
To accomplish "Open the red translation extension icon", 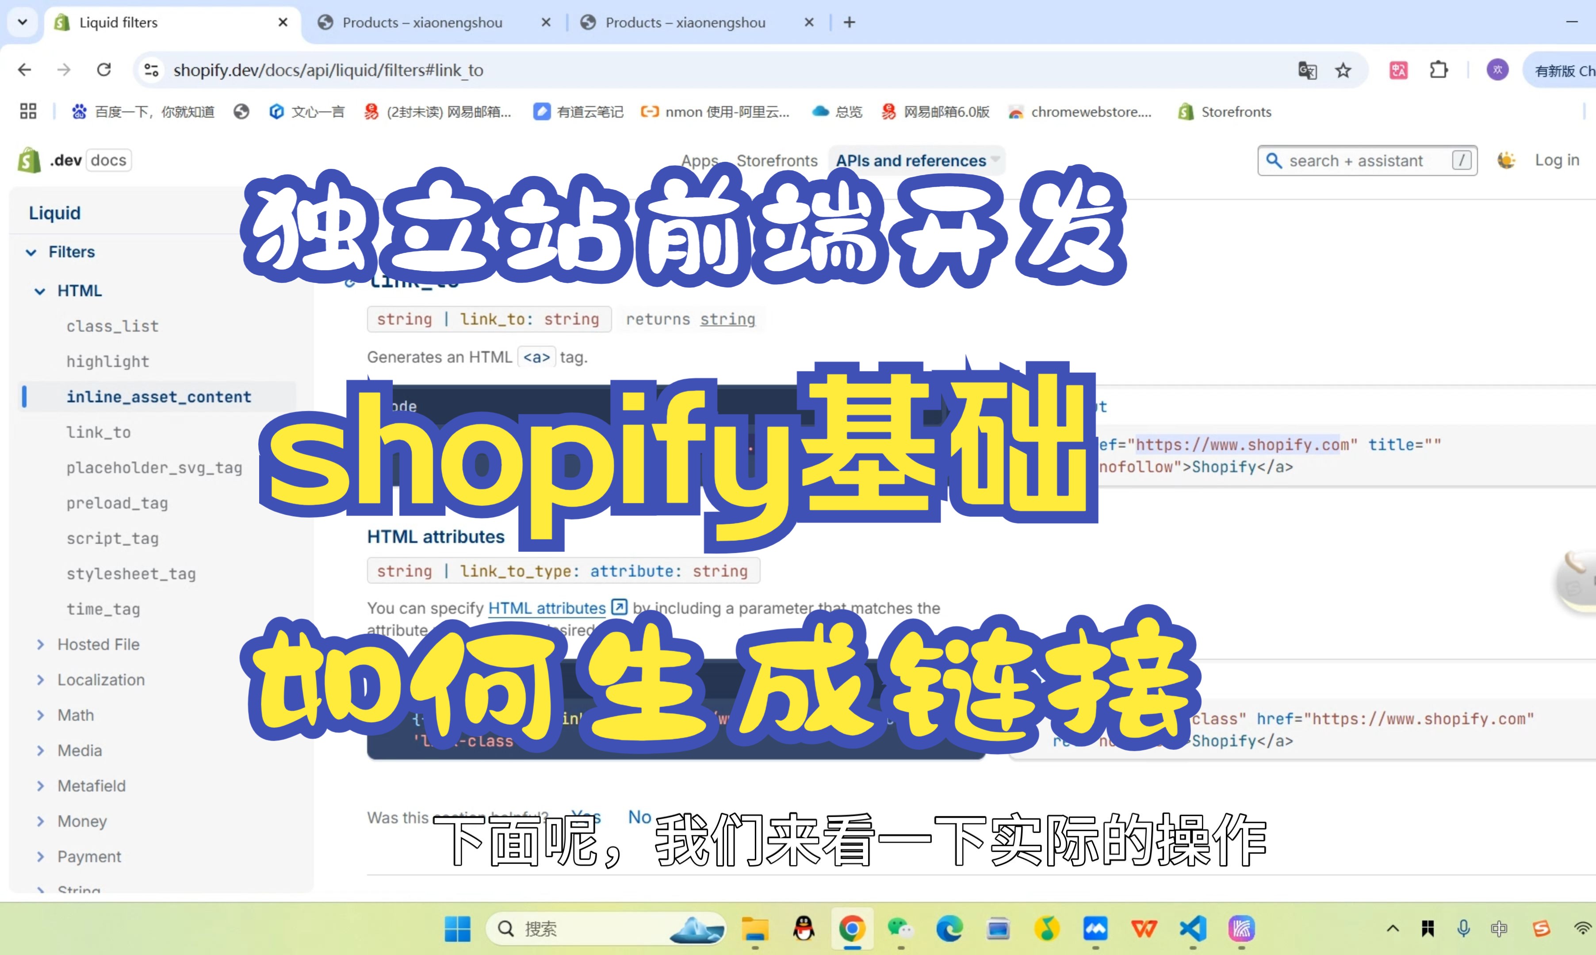I will click(x=1398, y=70).
